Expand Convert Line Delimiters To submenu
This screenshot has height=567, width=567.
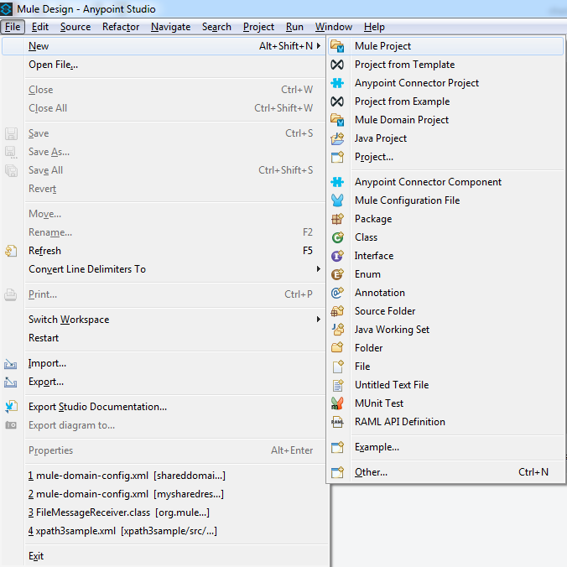tap(318, 269)
